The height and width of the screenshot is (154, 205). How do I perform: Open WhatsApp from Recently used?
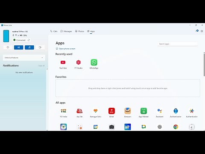[94, 62]
